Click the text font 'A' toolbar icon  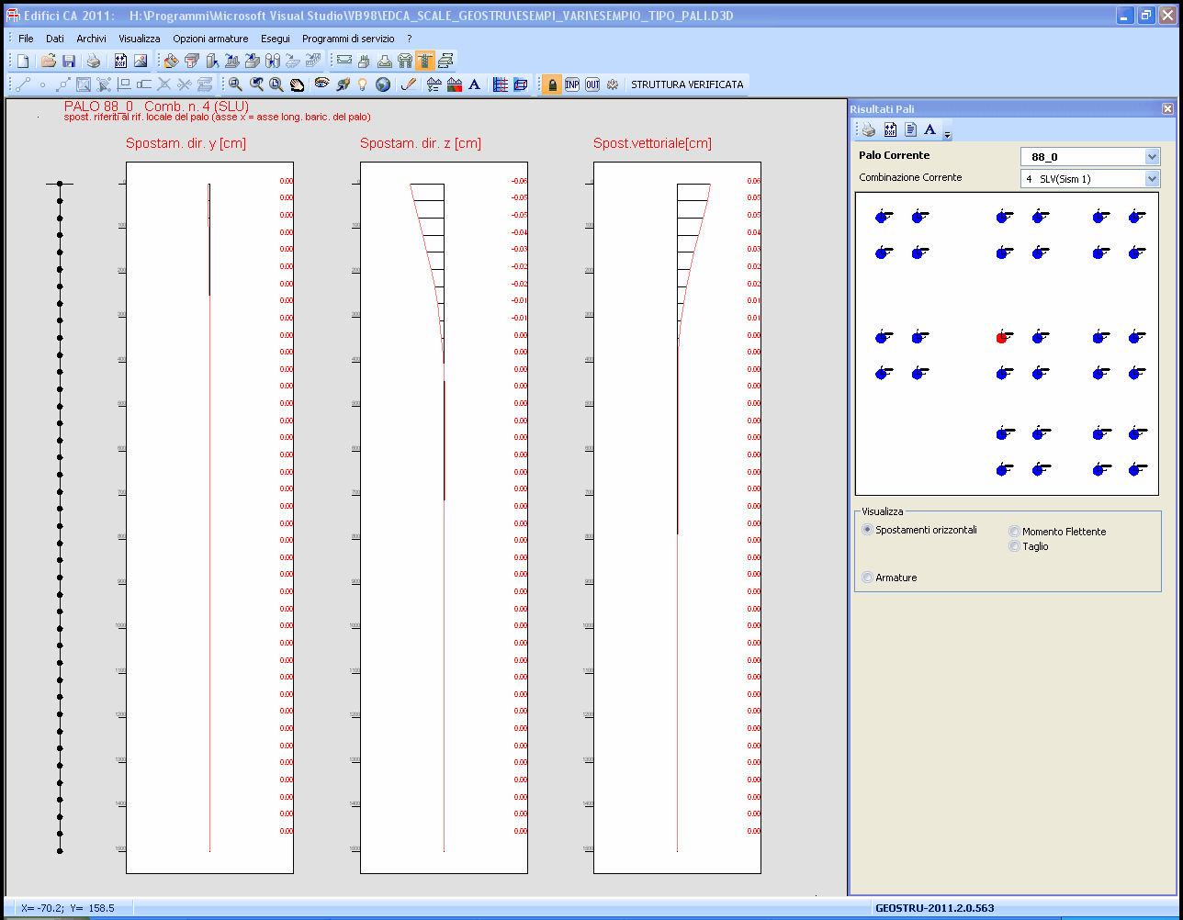tap(474, 84)
